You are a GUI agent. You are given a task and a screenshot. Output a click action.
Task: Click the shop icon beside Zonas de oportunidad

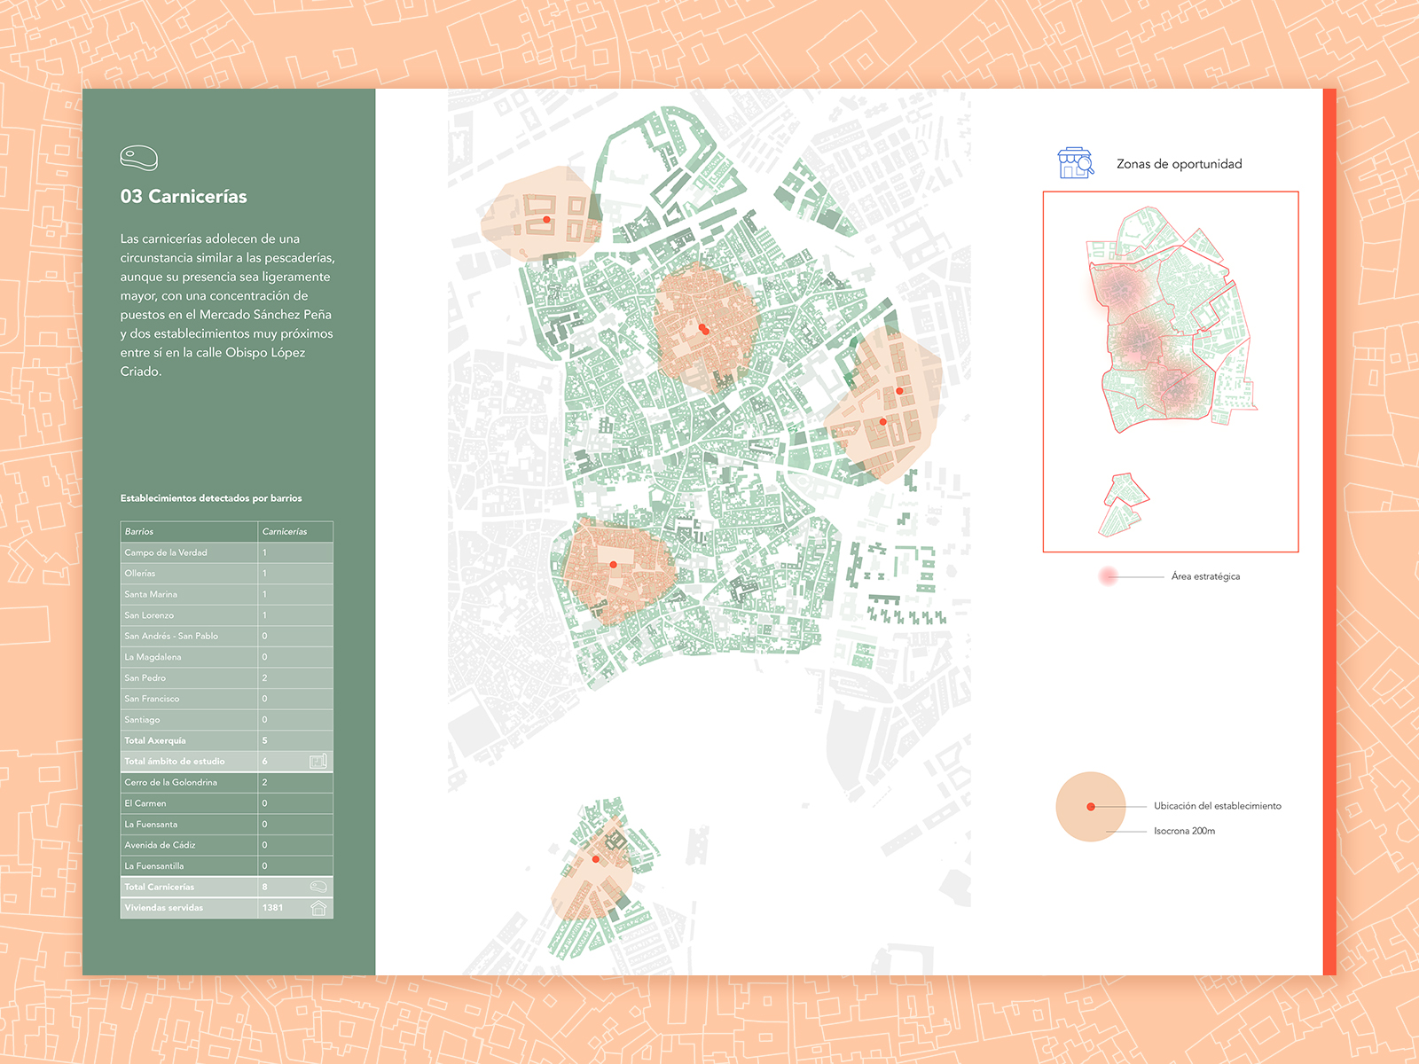pos(1075,163)
